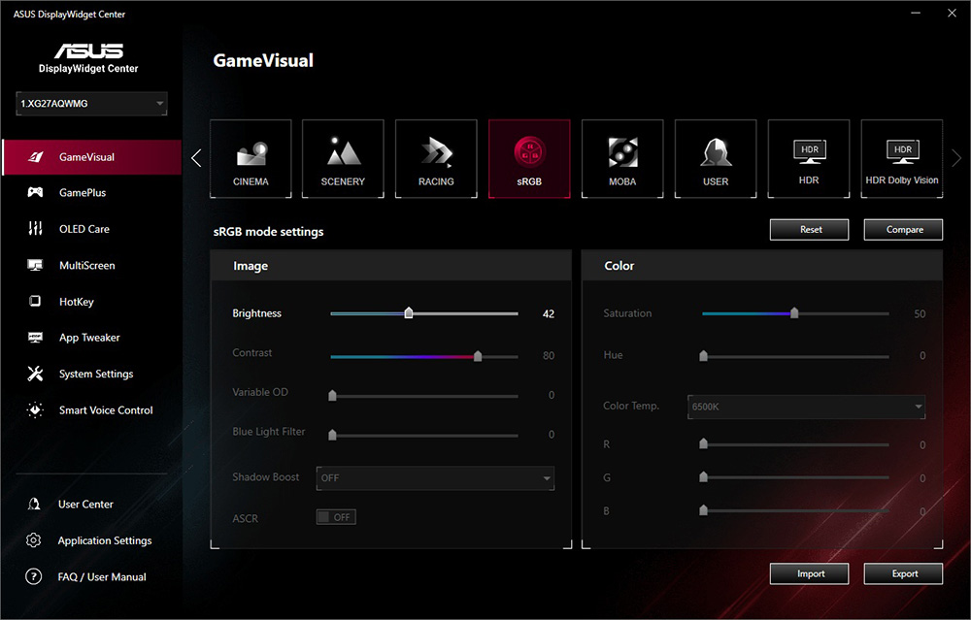Click the Brightness slider handle
The height and width of the screenshot is (620, 971).
(x=409, y=313)
